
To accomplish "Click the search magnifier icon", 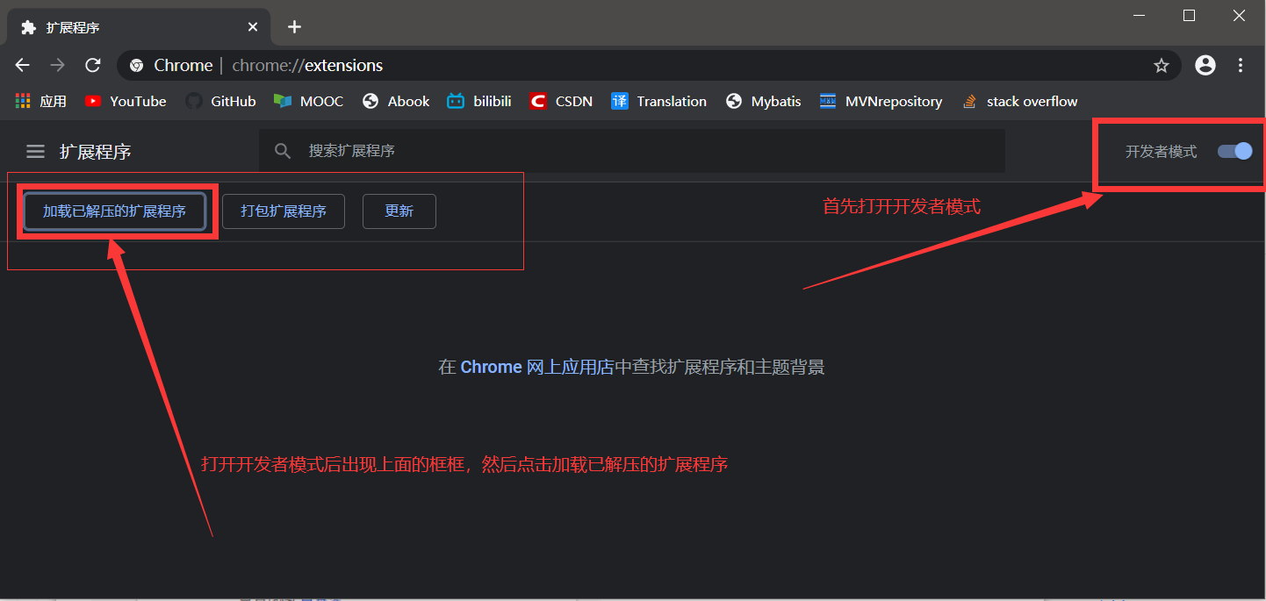I will pos(283,151).
